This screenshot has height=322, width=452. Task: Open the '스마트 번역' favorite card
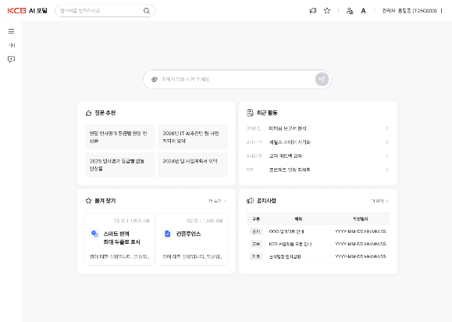click(x=120, y=239)
